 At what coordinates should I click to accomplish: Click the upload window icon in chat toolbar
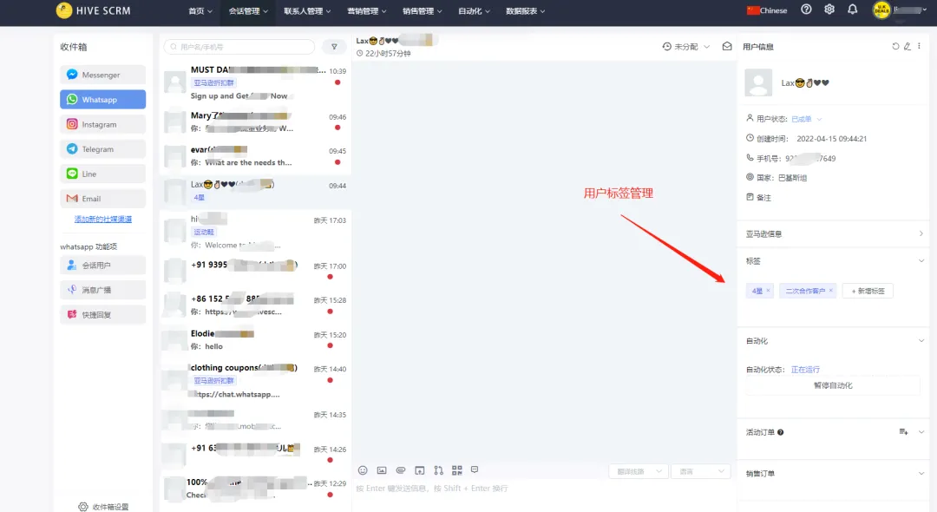420,470
